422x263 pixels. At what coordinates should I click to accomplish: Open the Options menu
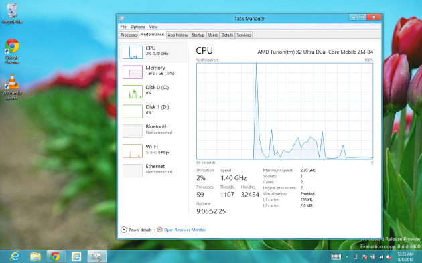coord(138,27)
